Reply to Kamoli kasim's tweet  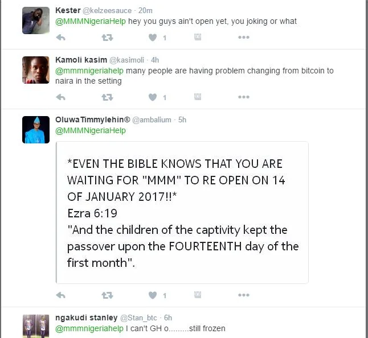coord(61,97)
